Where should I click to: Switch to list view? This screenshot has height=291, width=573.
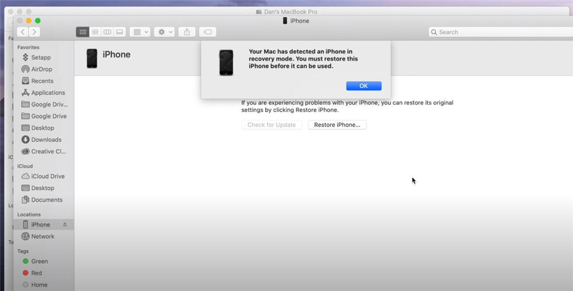[95, 32]
